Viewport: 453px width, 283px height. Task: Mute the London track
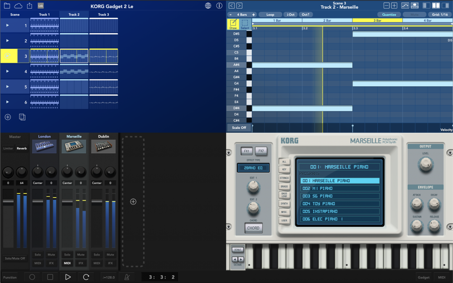pyautogui.click(x=51, y=255)
